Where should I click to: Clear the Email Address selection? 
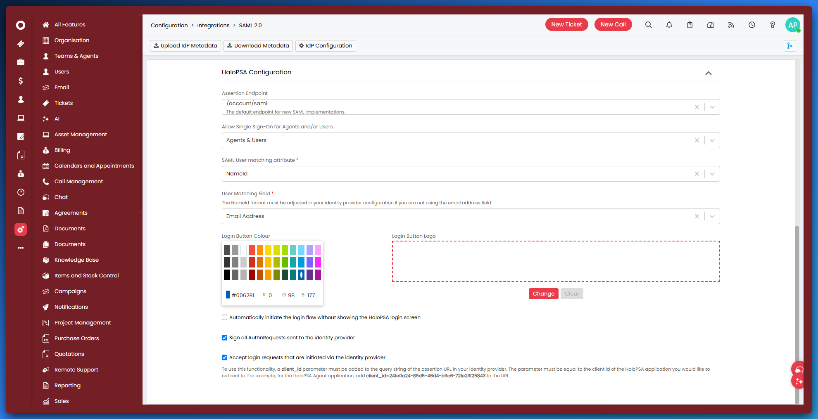(697, 216)
